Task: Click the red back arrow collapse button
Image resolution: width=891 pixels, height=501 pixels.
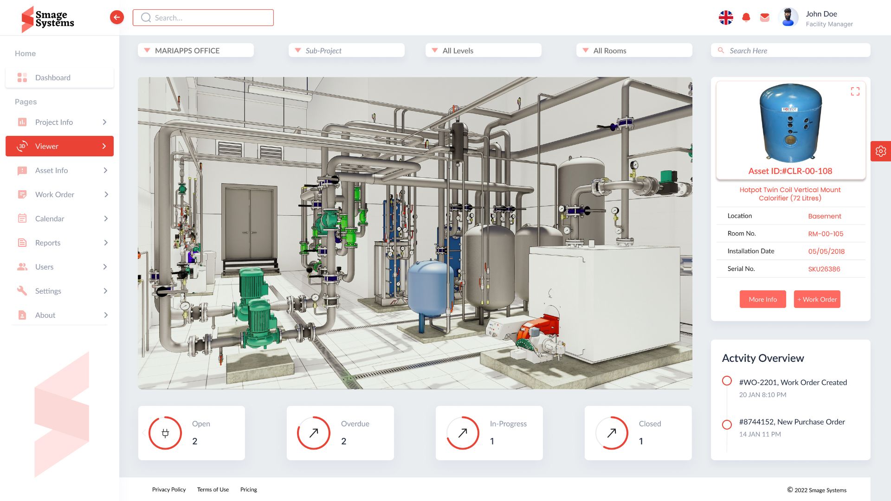Action: (x=117, y=18)
